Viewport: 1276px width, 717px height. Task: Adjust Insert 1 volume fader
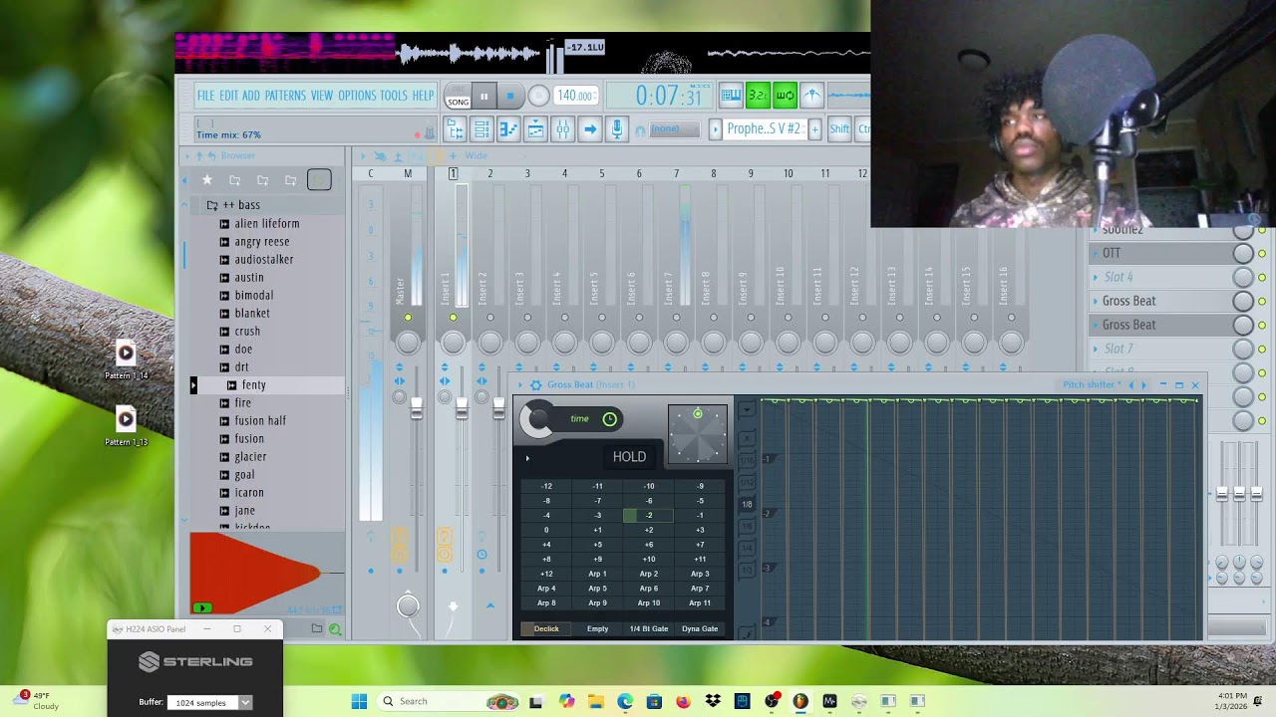coord(462,408)
